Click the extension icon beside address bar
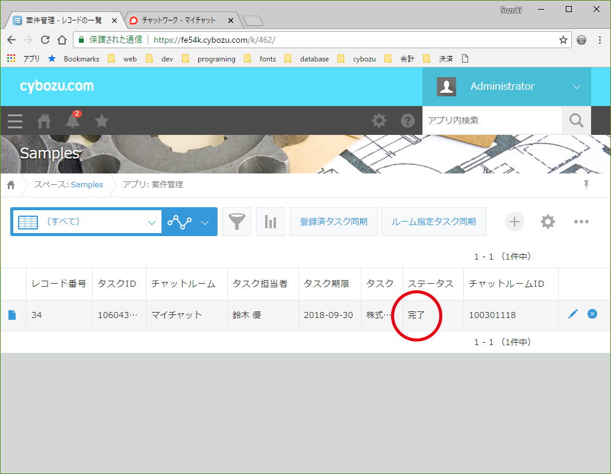The width and height of the screenshot is (611, 474). tap(581, 40)
